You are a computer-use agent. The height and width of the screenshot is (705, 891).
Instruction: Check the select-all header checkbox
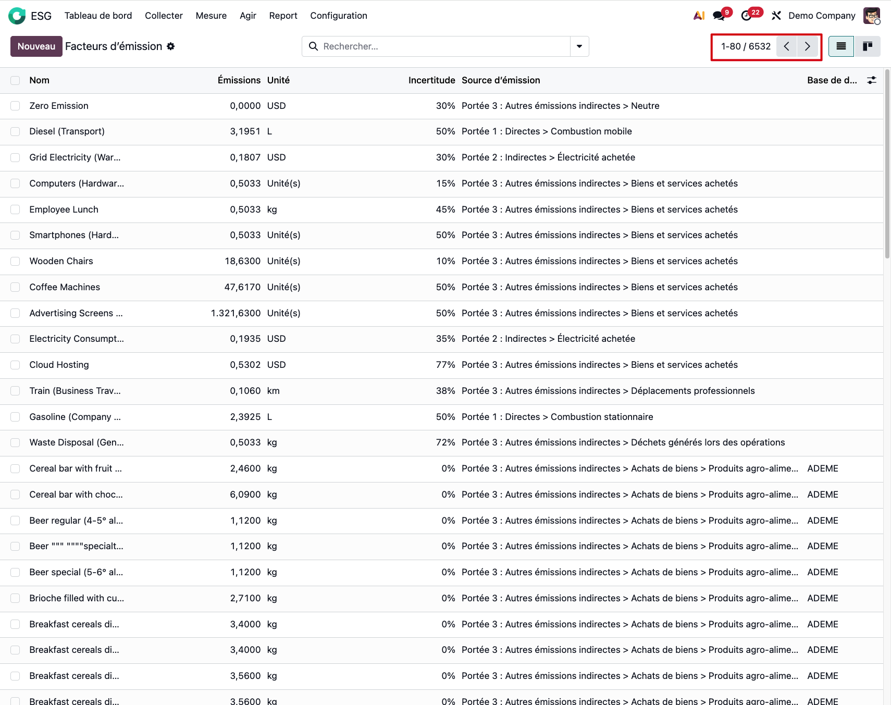click(15, 80)
